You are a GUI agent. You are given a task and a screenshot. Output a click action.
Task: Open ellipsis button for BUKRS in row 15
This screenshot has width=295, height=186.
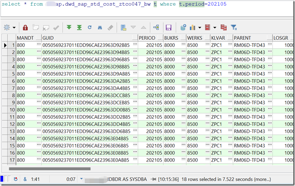pyautogui.click(x=183, y=145)
